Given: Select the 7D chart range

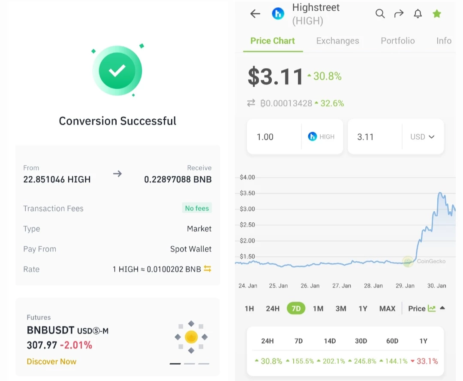Looking at the screenshot, I should pos(296,308).
